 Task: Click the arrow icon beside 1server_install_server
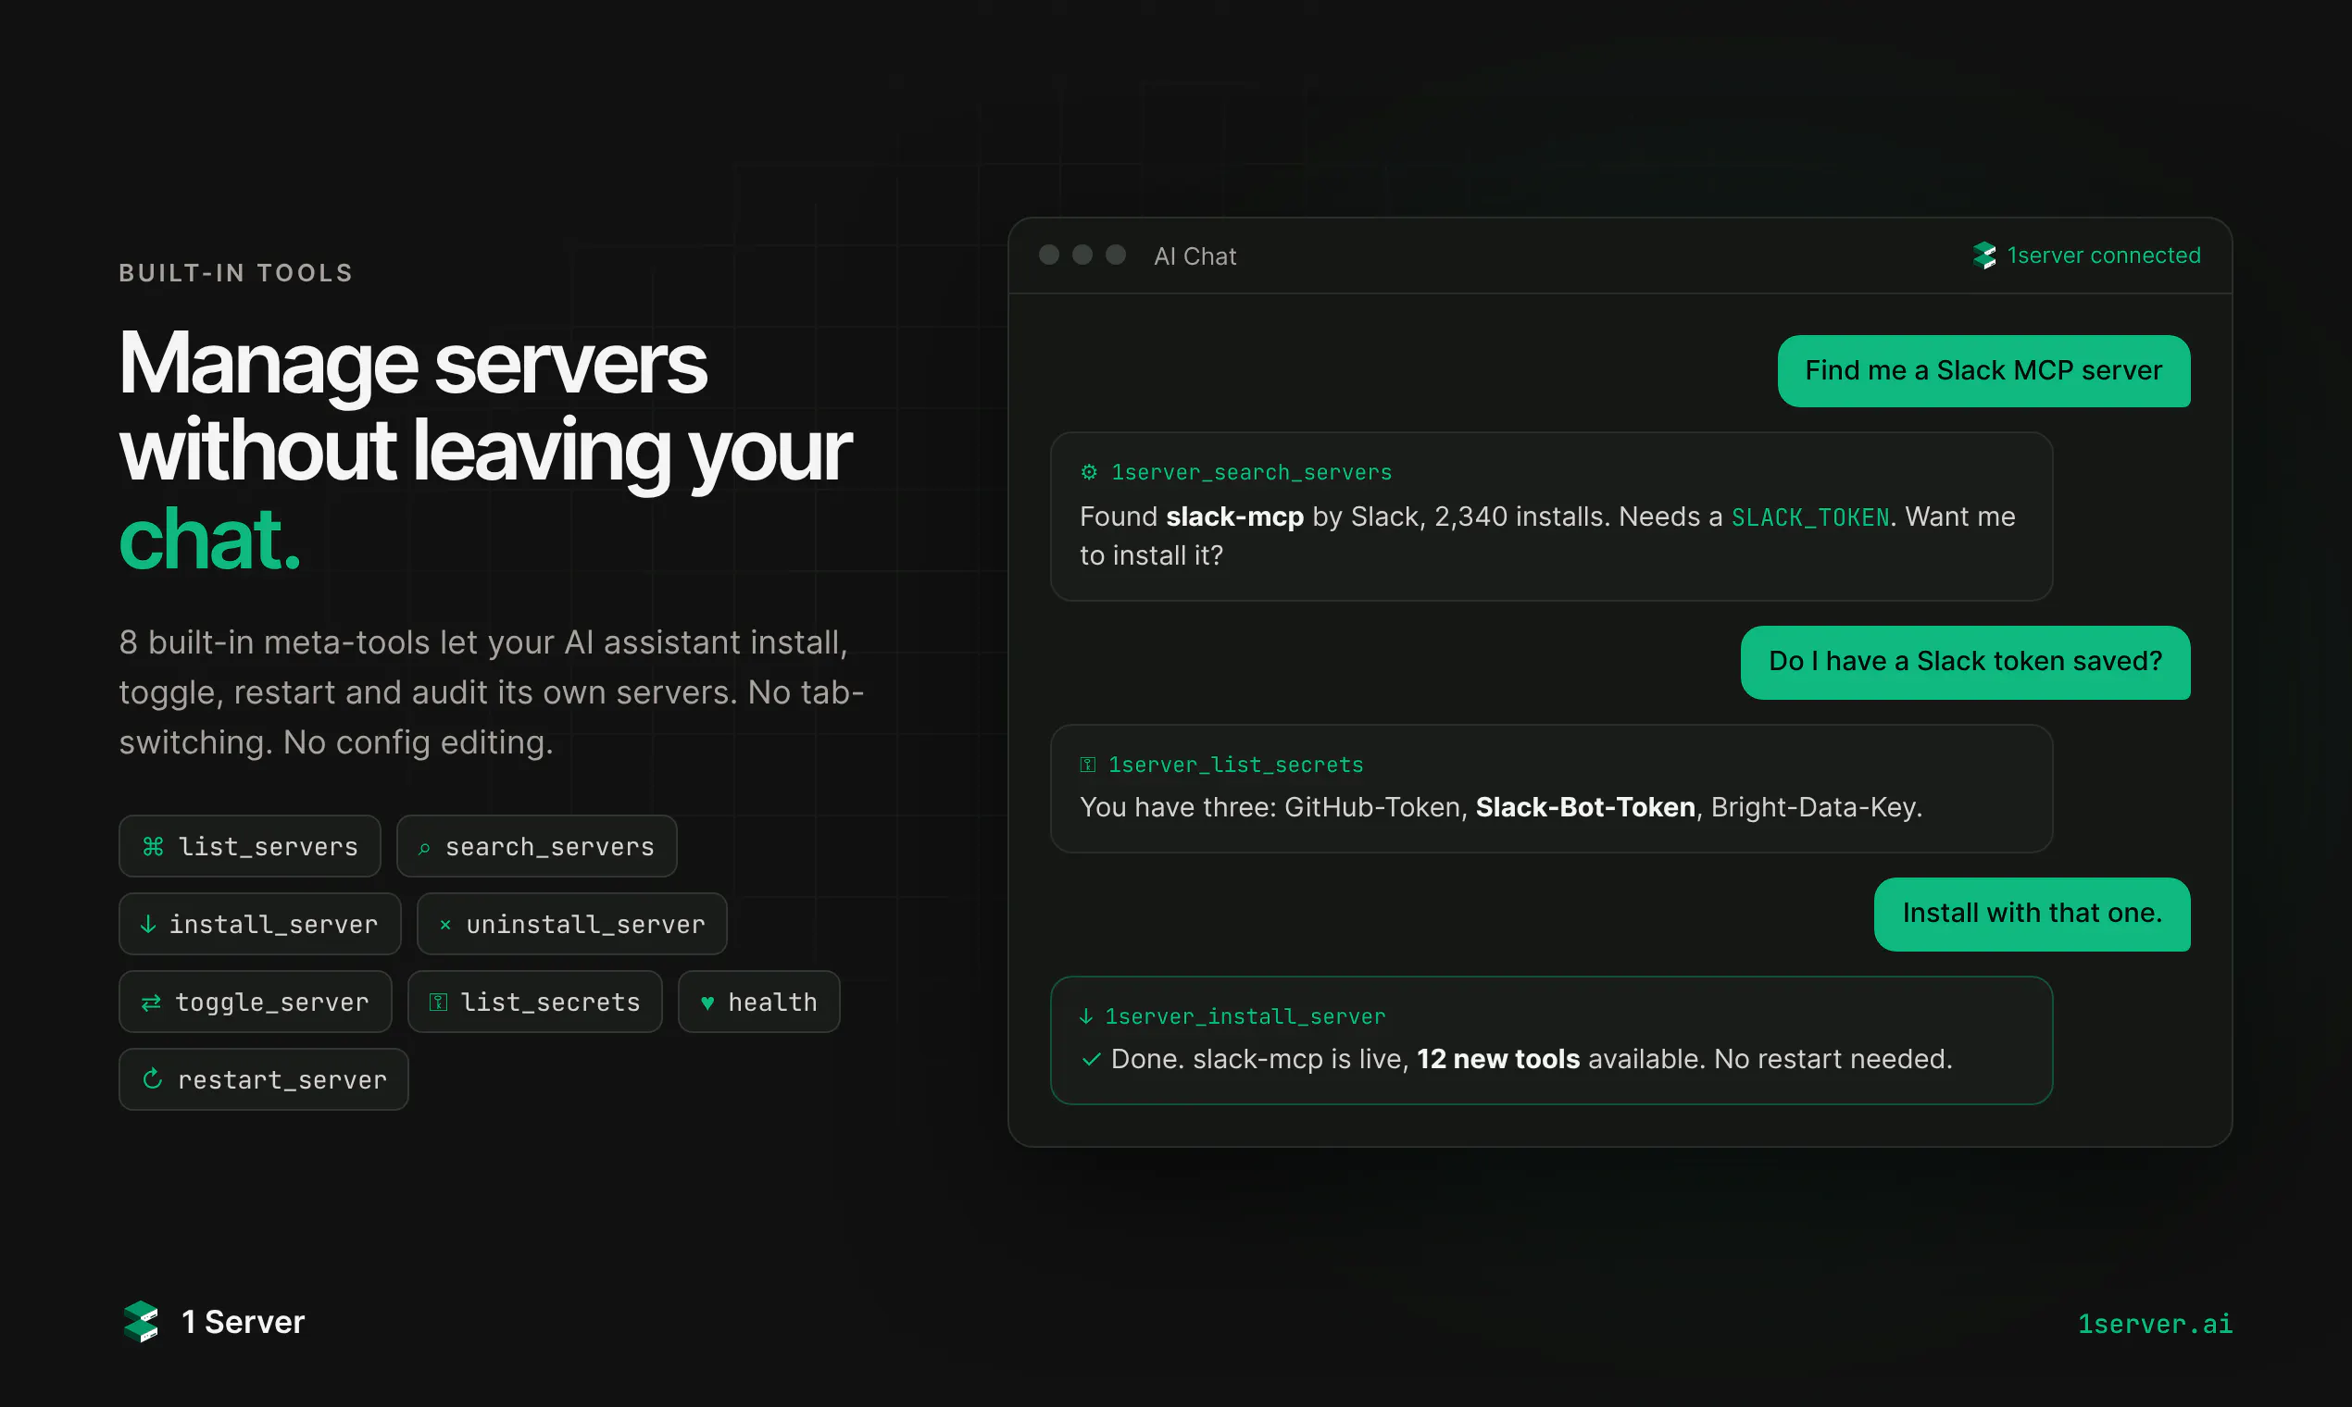(1086, 1016)
